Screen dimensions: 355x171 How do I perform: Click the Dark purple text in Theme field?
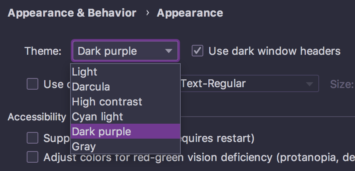(107, 51)
